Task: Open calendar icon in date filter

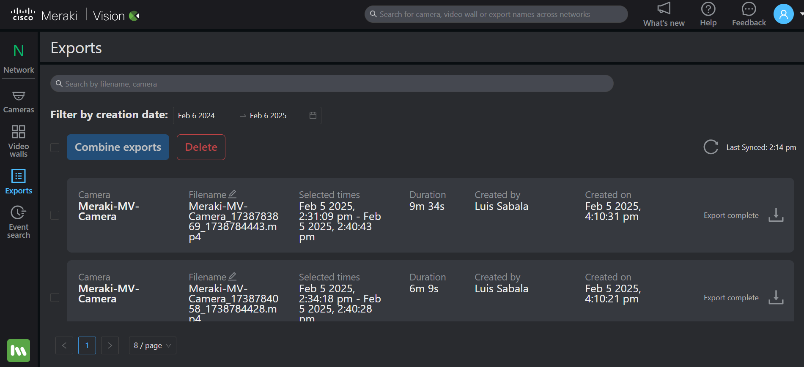Action: pyautogui.click(x=313, y=115)
